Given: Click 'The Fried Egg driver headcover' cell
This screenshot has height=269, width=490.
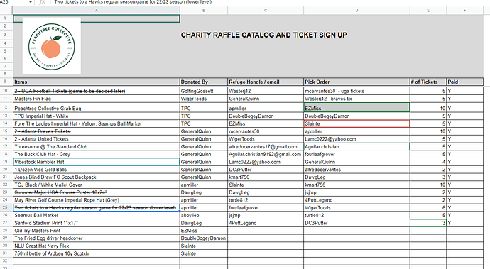Looking at the screenshot, I should (x=97, y=238).
